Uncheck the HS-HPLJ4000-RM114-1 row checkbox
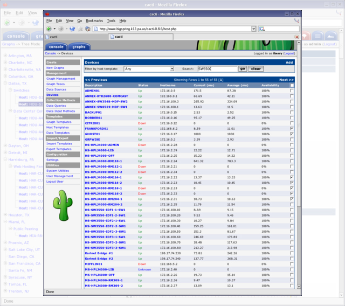Screen dimensions: 345x306 [x=292, y=177]
